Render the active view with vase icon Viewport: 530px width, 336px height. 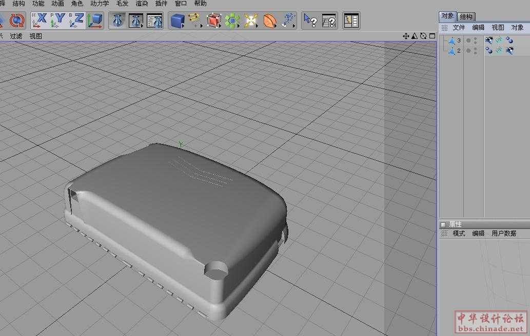[x=119, y=20]
